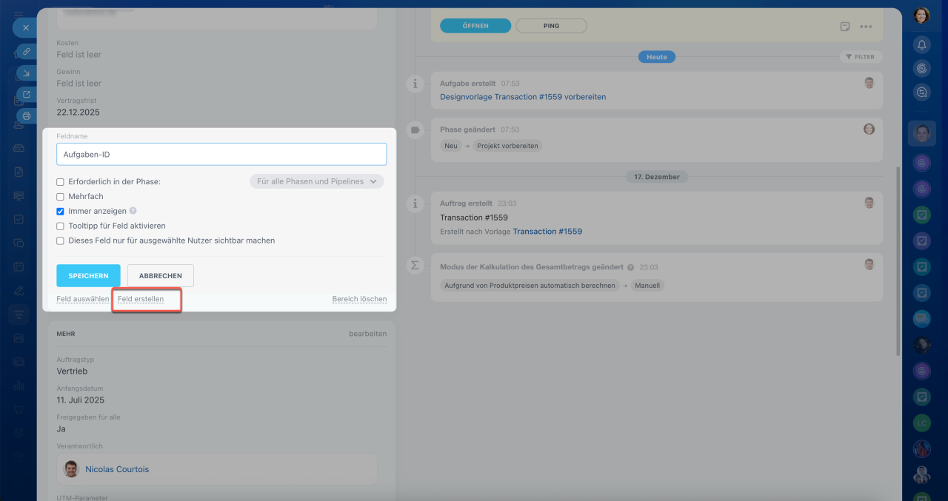Open the Transaction #1559 template link
Screen dimensions: 948x501
point(547,232)
